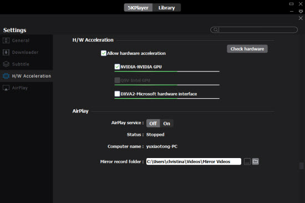Open General settings via its sidebar icon
This screenshot has width=305, height=203.
point(6,40)
